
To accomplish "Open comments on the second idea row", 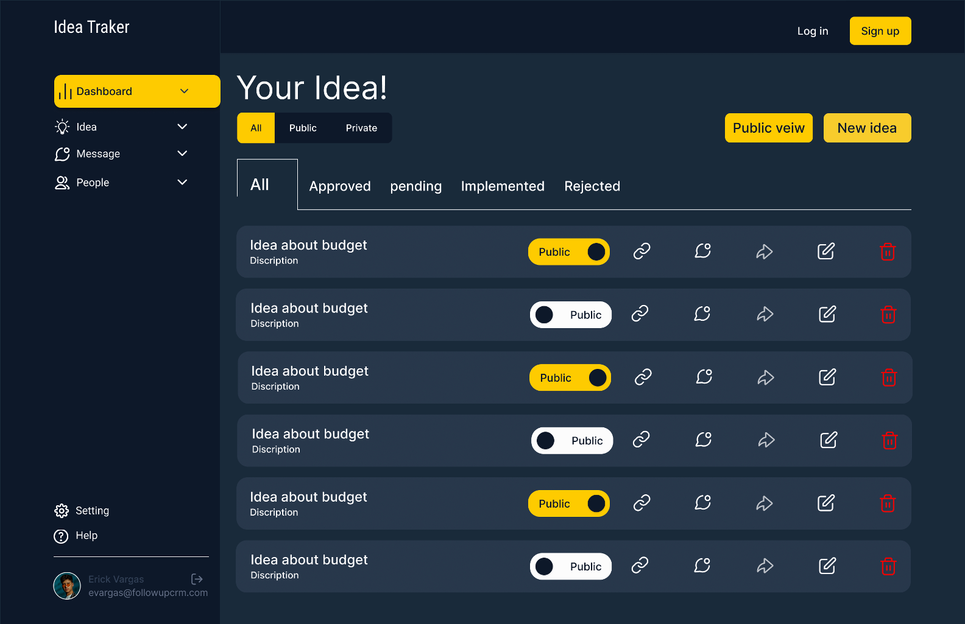I will [702, 314].
